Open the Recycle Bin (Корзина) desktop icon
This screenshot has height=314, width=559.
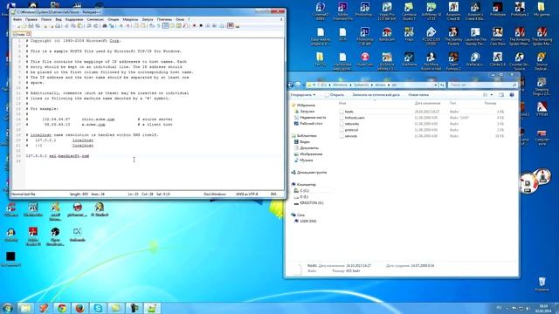542,284
